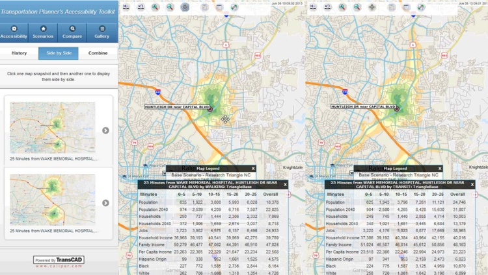Select the pan tool on left map
The height and width of the screenshot is (275, 488).
coord(185,7)
